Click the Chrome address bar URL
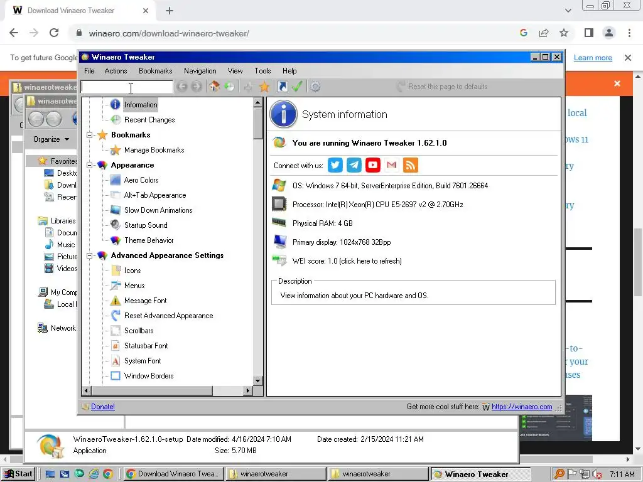Viewport: 643px width, 482px height. (169, 33)
